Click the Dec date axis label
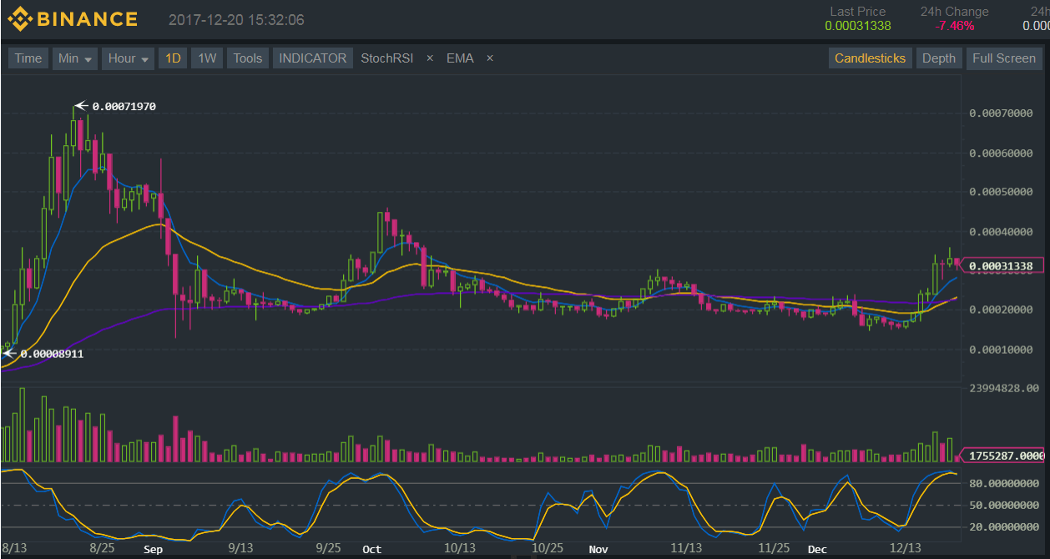 coord(817,550)
